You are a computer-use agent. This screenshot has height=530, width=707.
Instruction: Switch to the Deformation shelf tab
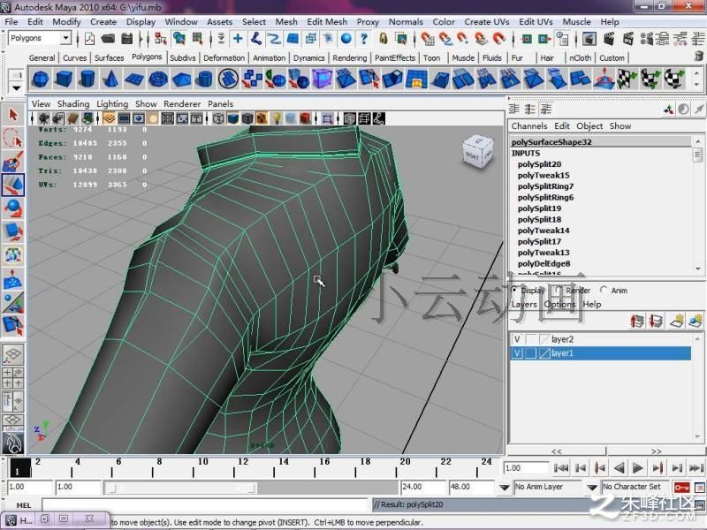click(224, 57)
